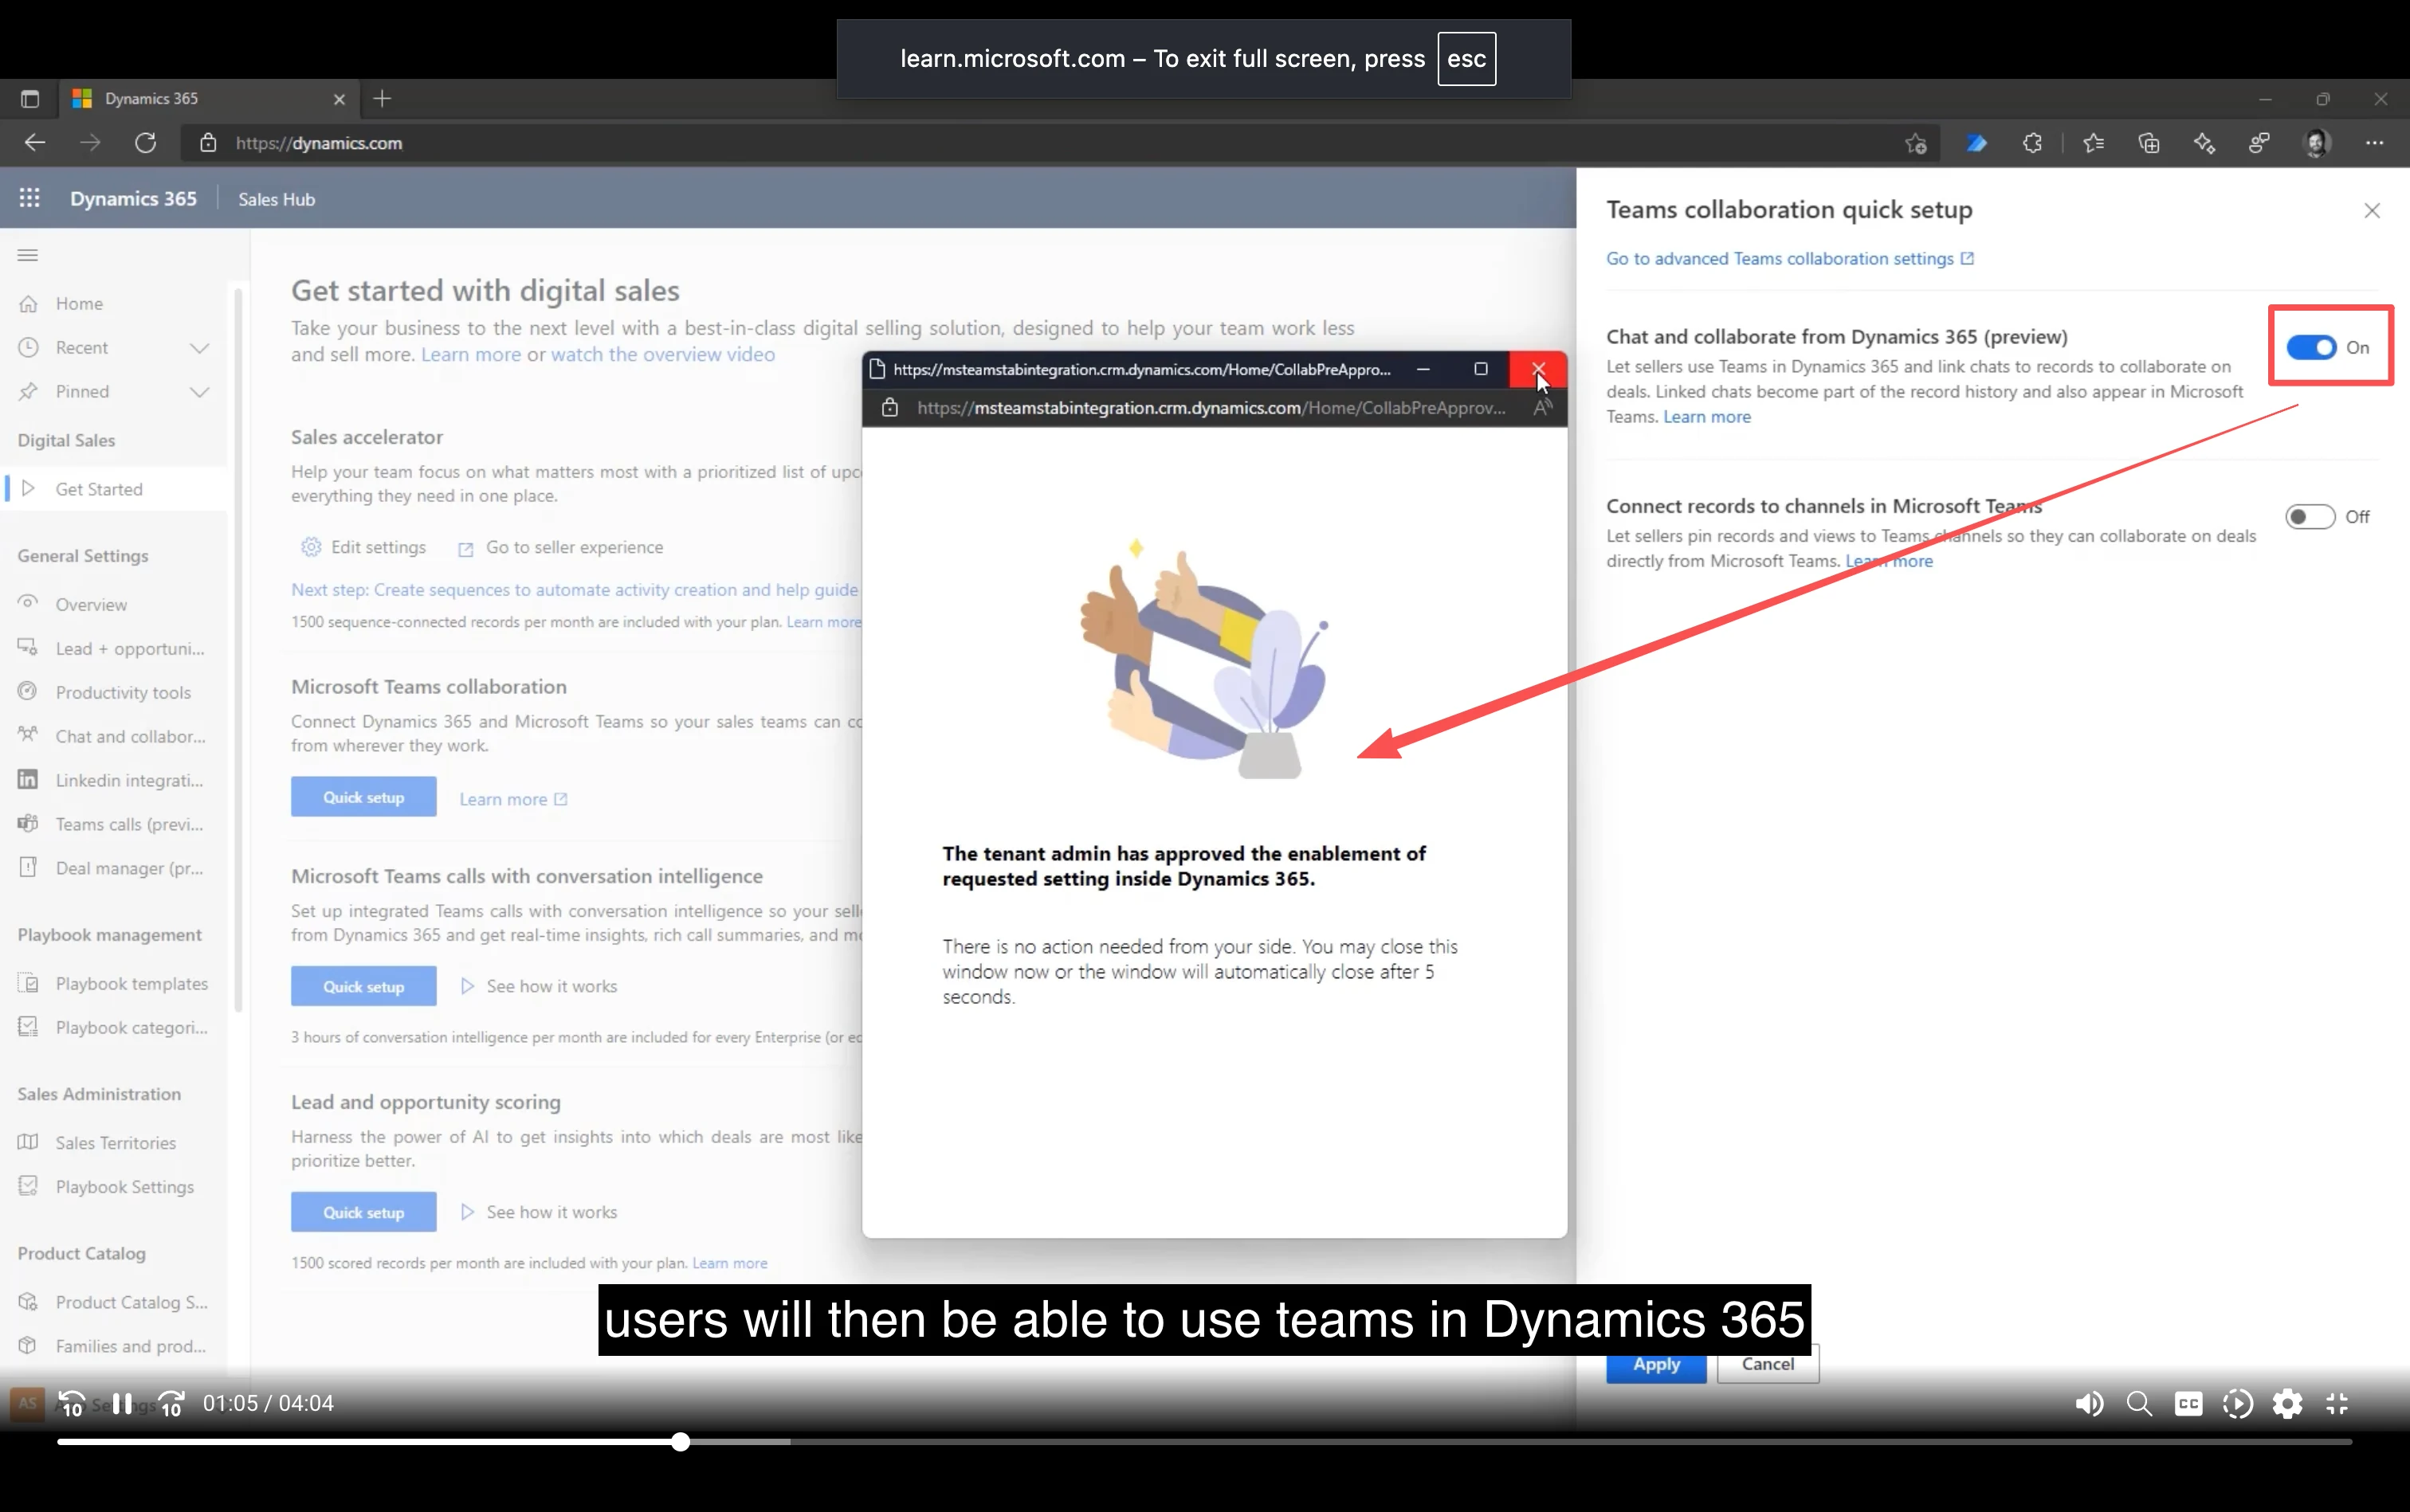Open a new browser tab
Viewport: 2410px width, 1512px height.
pyautogui.click(x=383, y=98)
